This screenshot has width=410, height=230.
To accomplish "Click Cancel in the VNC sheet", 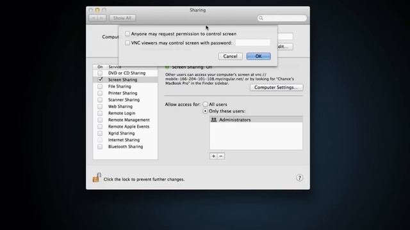I will 231,56.
